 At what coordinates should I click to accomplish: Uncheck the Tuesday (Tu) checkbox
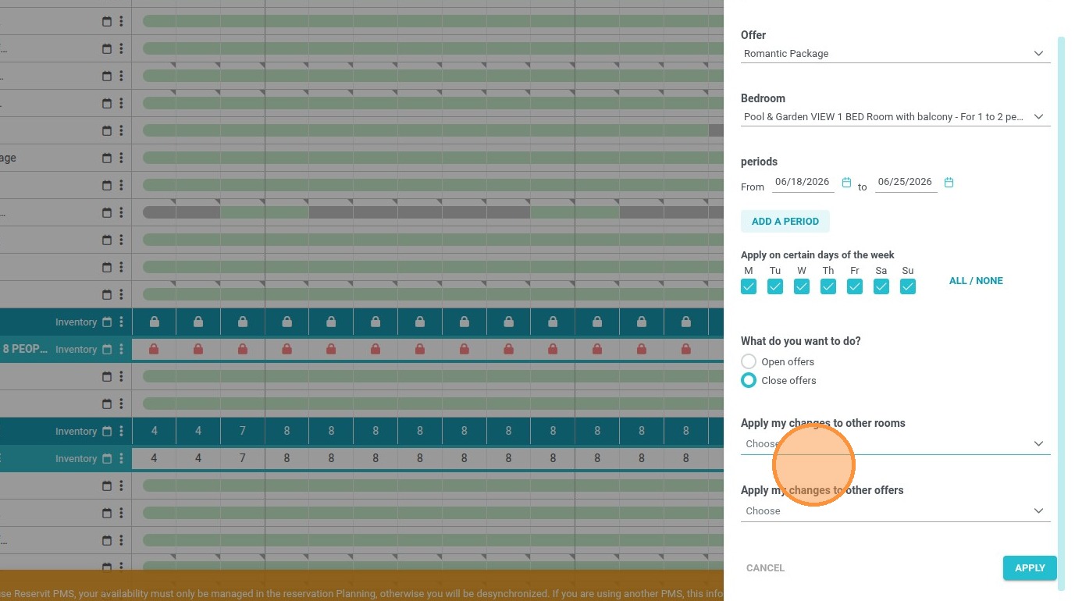pyautogui.click(x=775, y=286)
